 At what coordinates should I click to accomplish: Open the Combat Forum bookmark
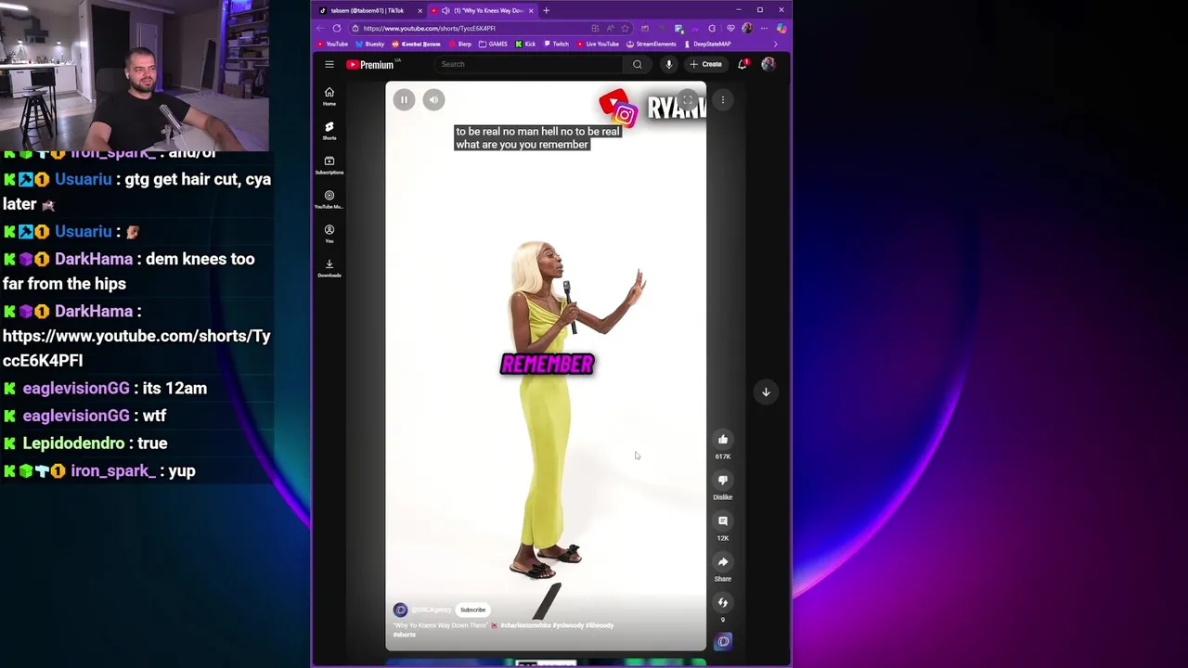417,44
